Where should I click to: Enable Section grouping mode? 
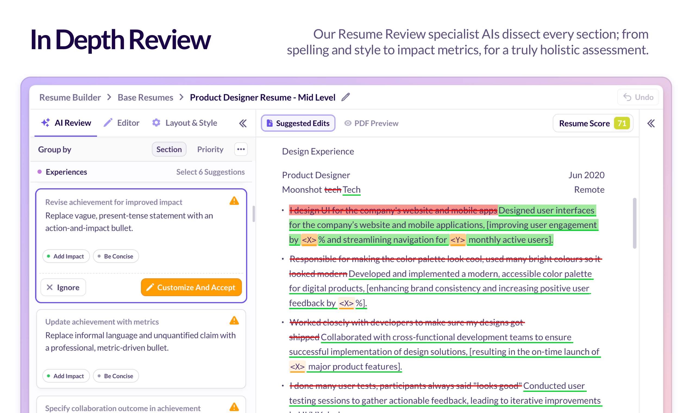[x=169, y=149]
